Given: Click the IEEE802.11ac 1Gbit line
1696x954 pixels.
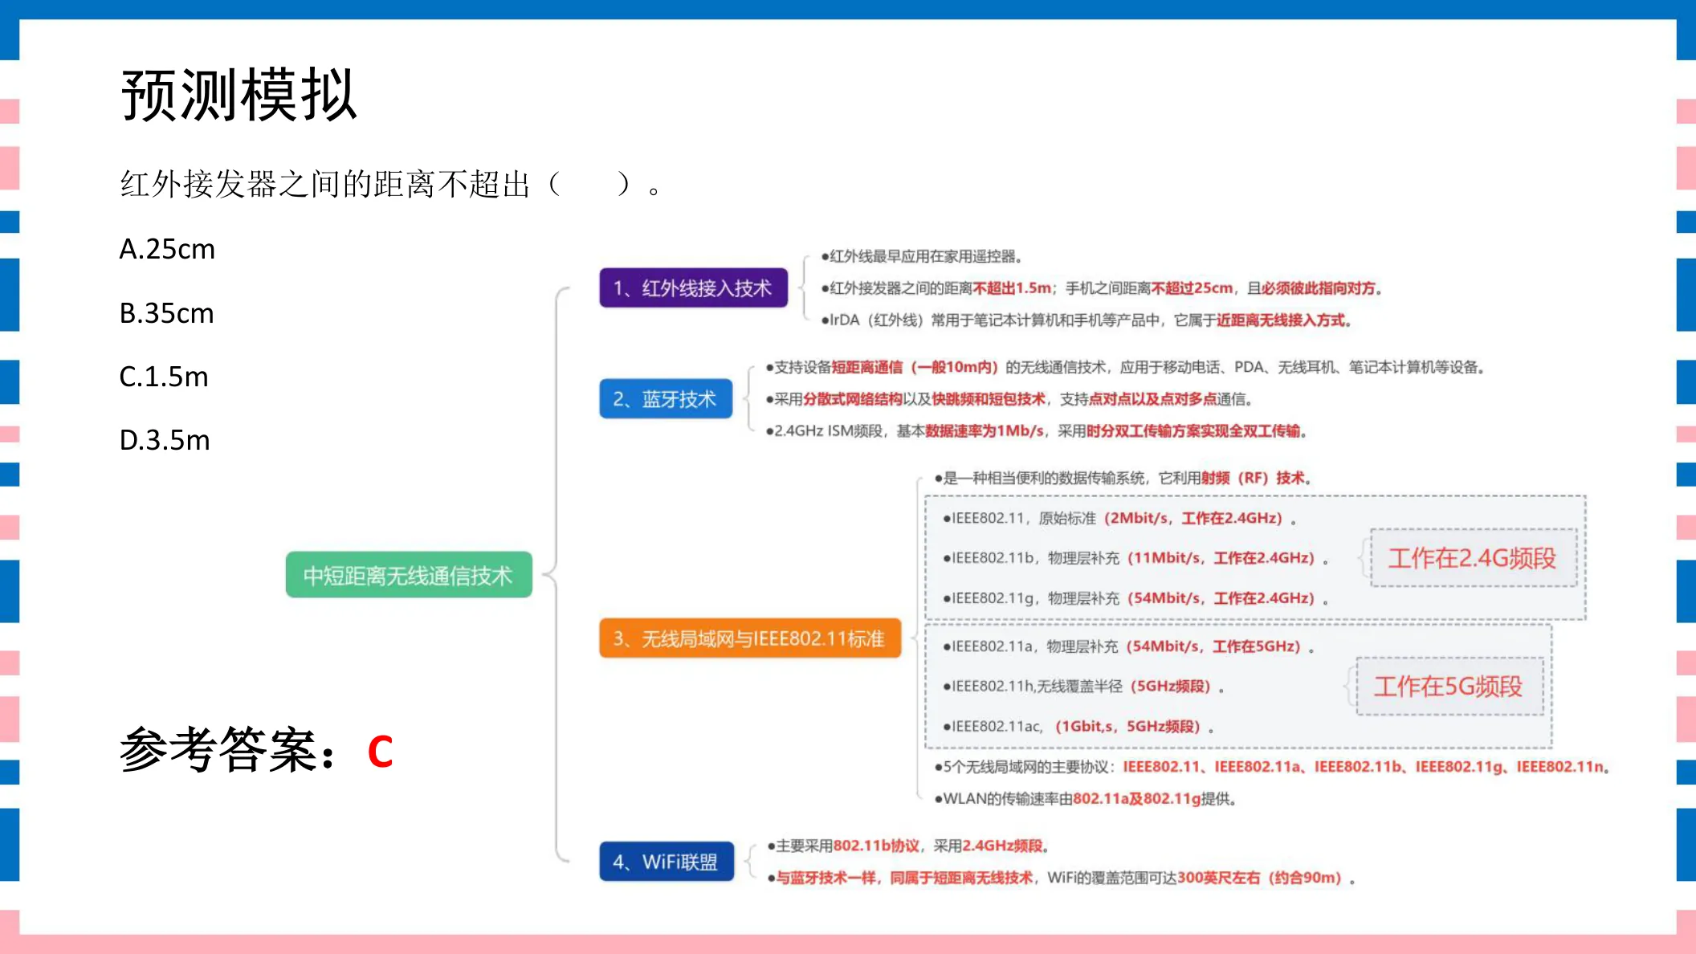Looking at the screenshot, I should click(x=1078, y=727).
